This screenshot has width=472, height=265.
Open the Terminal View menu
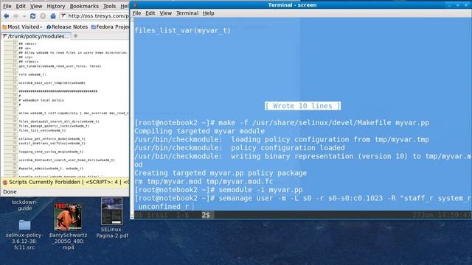(x=165, y=13)
